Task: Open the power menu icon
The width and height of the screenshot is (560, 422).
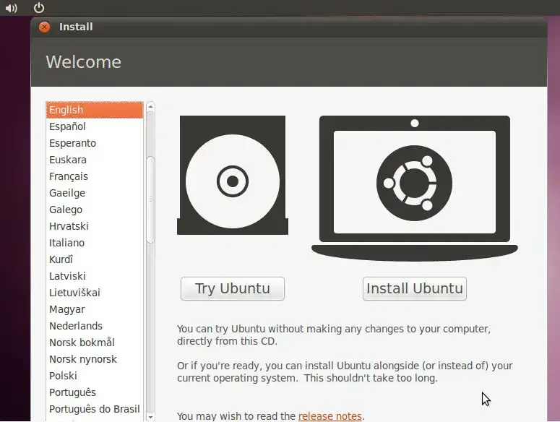Action: tap(39, 8)
